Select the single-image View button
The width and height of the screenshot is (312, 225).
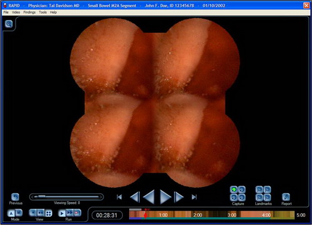pos(33,213)
